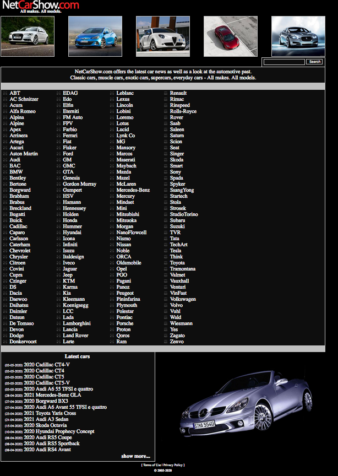Screen dimensions: 338x476
Task: Select the Koenigsegg make link
Action: point(75,305)
